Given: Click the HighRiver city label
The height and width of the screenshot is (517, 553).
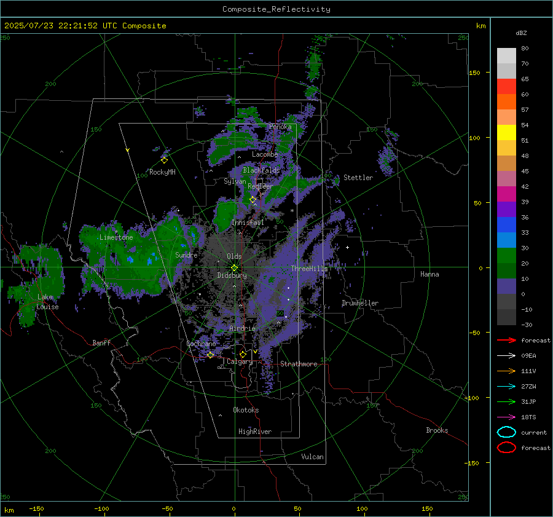Looking at the screenshot, I should point(254,432).
